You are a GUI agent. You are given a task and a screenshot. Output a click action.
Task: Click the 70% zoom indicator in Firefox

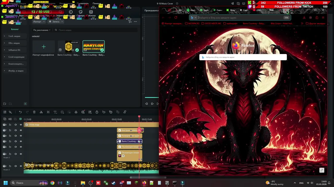(x=286, y=18)
